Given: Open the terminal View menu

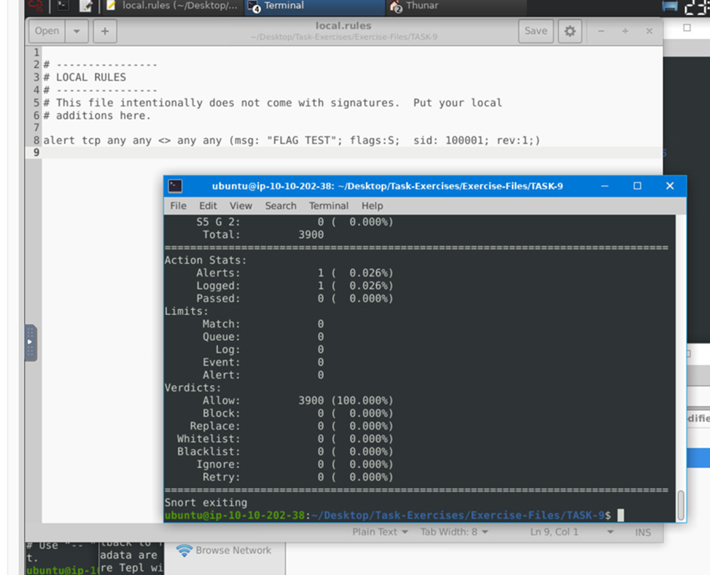Looking at the screenshot, I should [x=240, y=206].
